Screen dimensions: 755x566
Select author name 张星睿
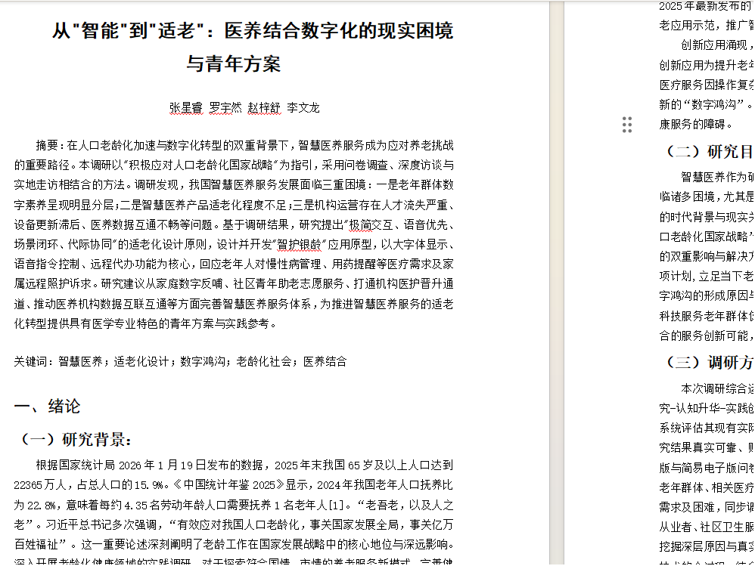(x=185, y=107)
